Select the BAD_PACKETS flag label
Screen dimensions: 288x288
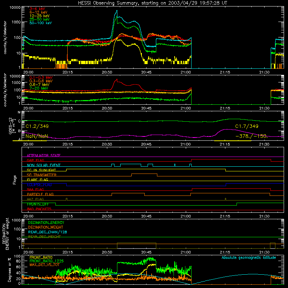[x=39, y=209]
